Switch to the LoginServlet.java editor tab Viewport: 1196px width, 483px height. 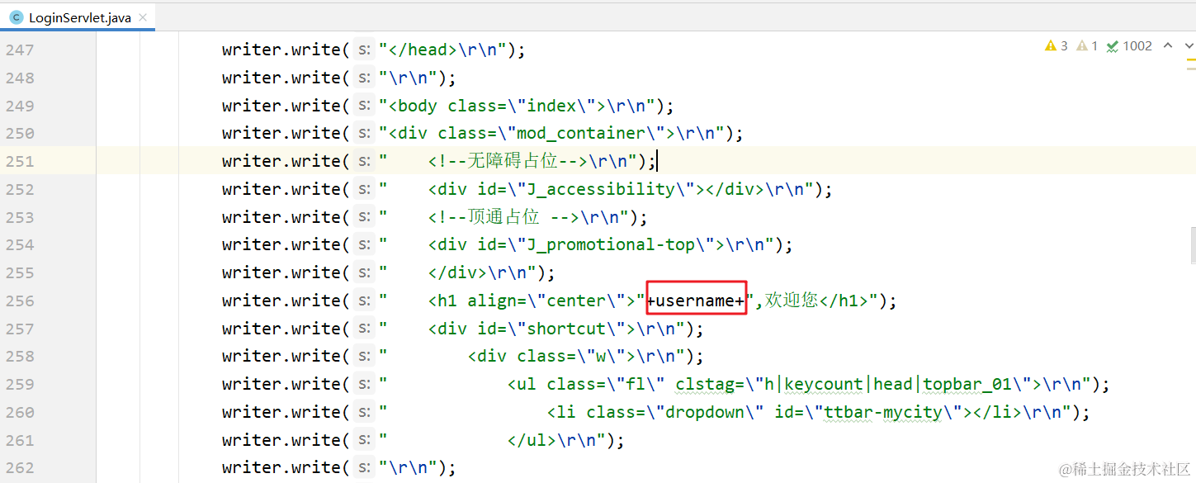pyautogui.click(x=77, y=17)
